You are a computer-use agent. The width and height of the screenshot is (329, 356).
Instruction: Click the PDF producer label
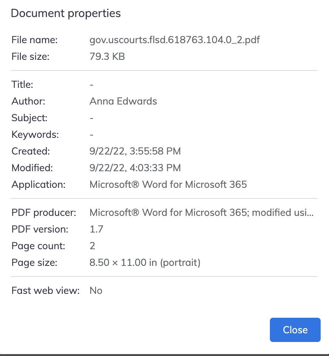(44, 212)
